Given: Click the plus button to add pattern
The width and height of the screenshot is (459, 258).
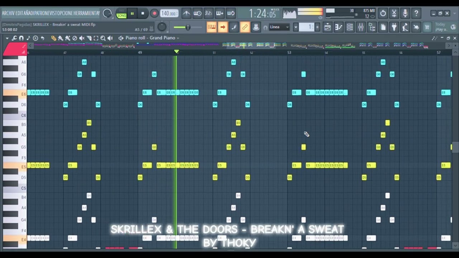Looking at the screenshot, I should (x=317, y=27).
